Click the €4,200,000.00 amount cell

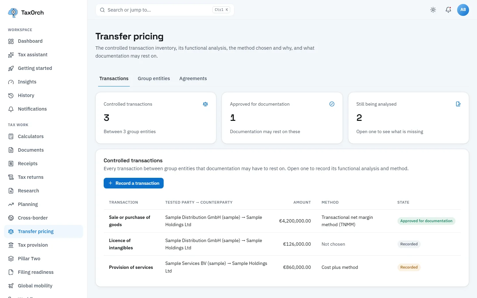tap(295, 221)
